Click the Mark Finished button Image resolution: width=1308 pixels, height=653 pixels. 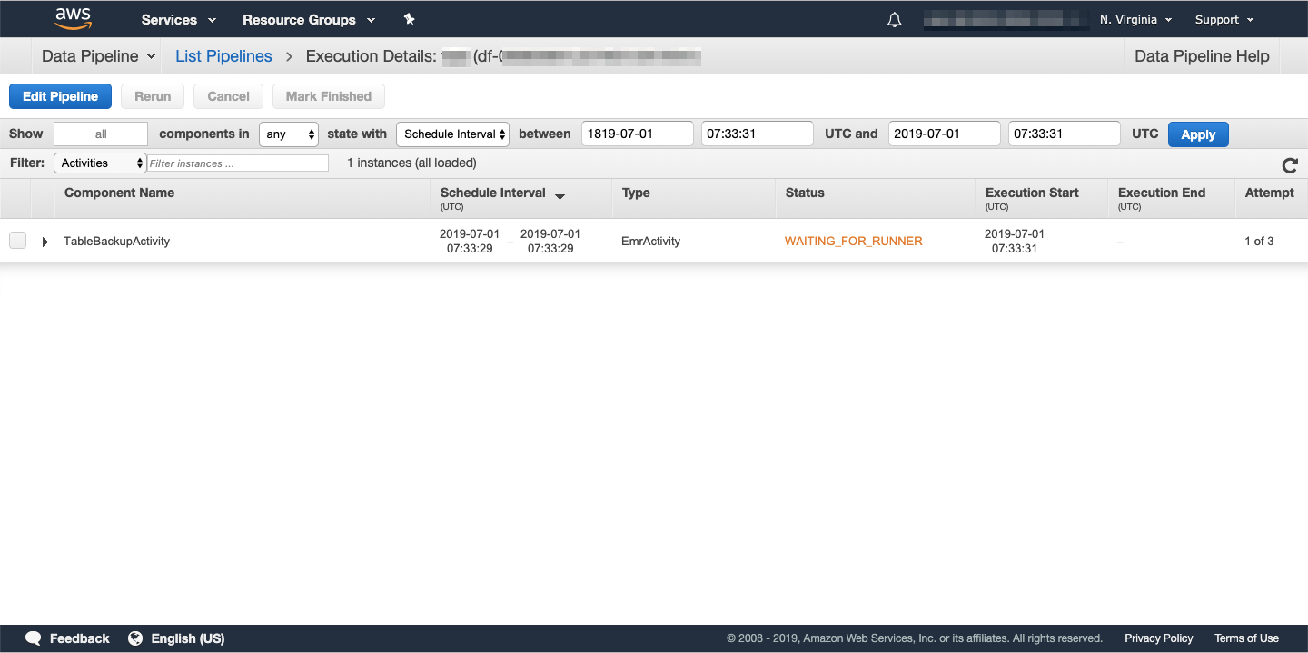[329, 96]
